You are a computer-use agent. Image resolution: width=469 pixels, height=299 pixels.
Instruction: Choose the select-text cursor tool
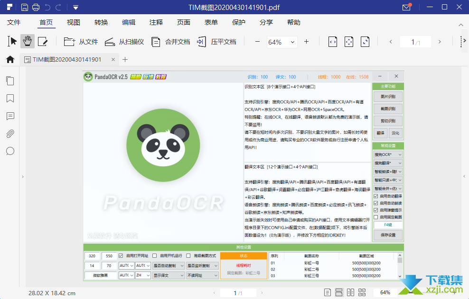12,42
